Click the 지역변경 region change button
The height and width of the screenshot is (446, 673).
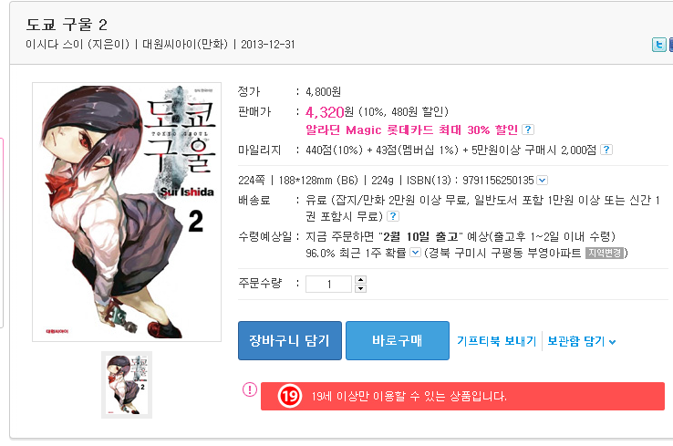tap(605, 253)
